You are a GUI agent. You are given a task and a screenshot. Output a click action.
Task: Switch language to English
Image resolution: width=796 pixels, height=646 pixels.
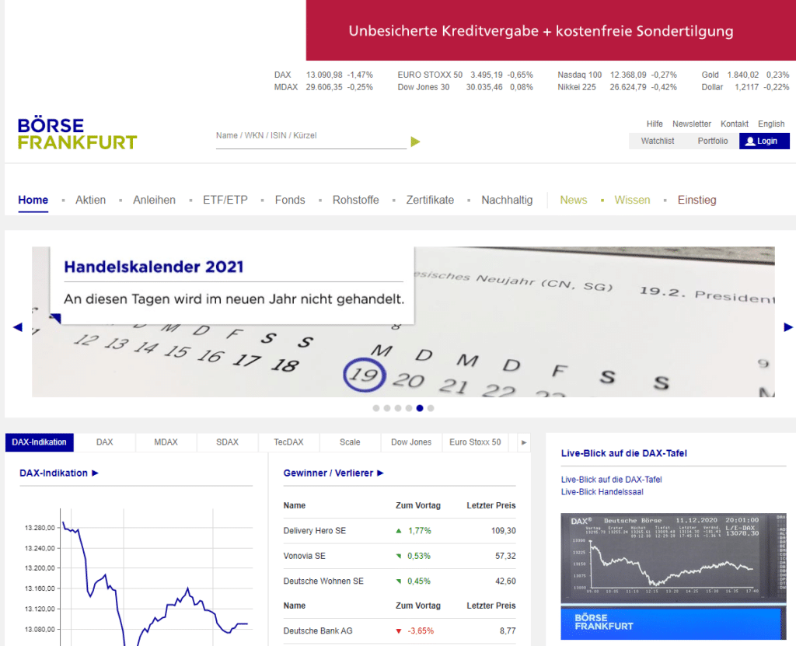click(770, 123)
